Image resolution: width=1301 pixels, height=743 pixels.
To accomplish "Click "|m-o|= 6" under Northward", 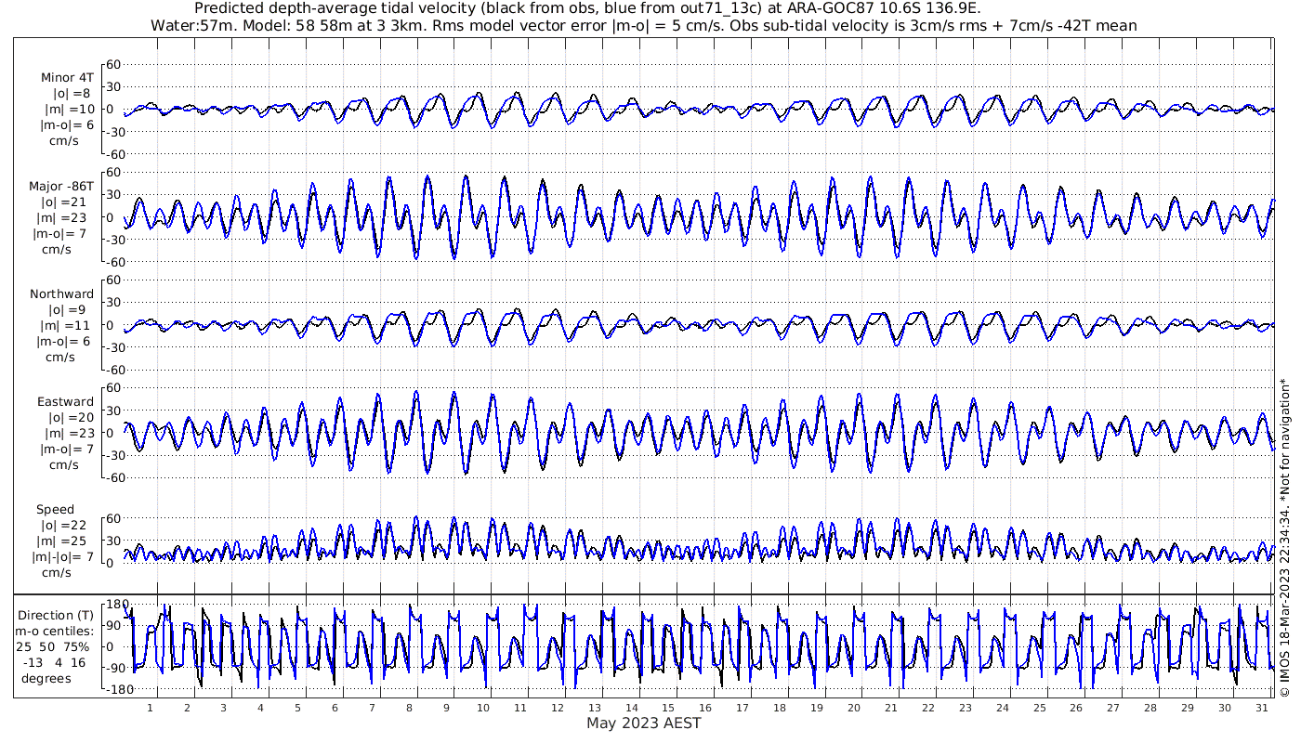I will click(65, 341).
